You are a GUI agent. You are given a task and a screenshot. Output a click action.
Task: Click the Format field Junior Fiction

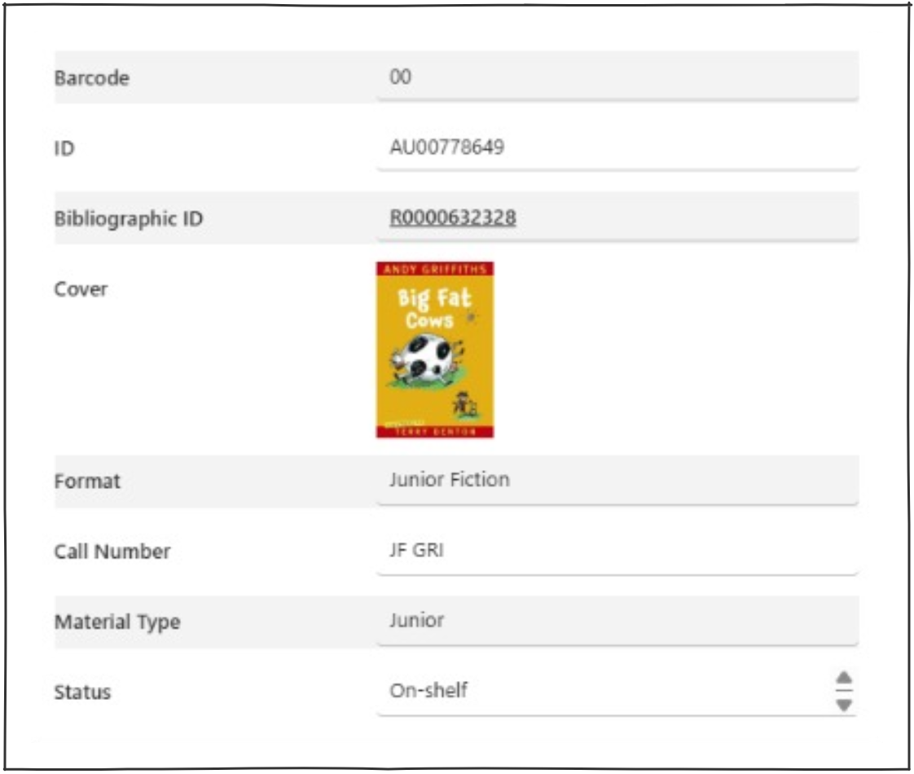(617, 480)
